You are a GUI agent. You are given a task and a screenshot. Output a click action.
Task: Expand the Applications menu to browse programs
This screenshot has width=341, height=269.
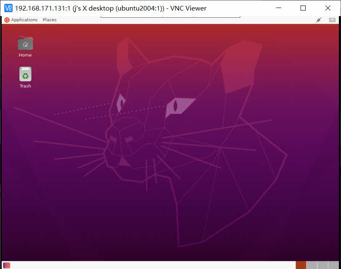click(25, 20)
